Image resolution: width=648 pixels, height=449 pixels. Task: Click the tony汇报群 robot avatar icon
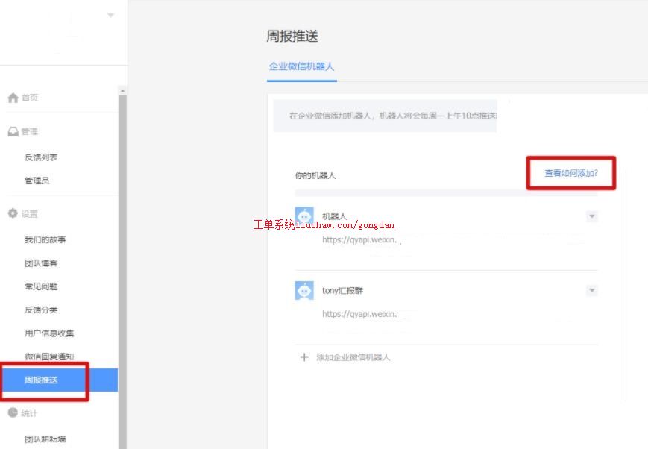point(304,291)
